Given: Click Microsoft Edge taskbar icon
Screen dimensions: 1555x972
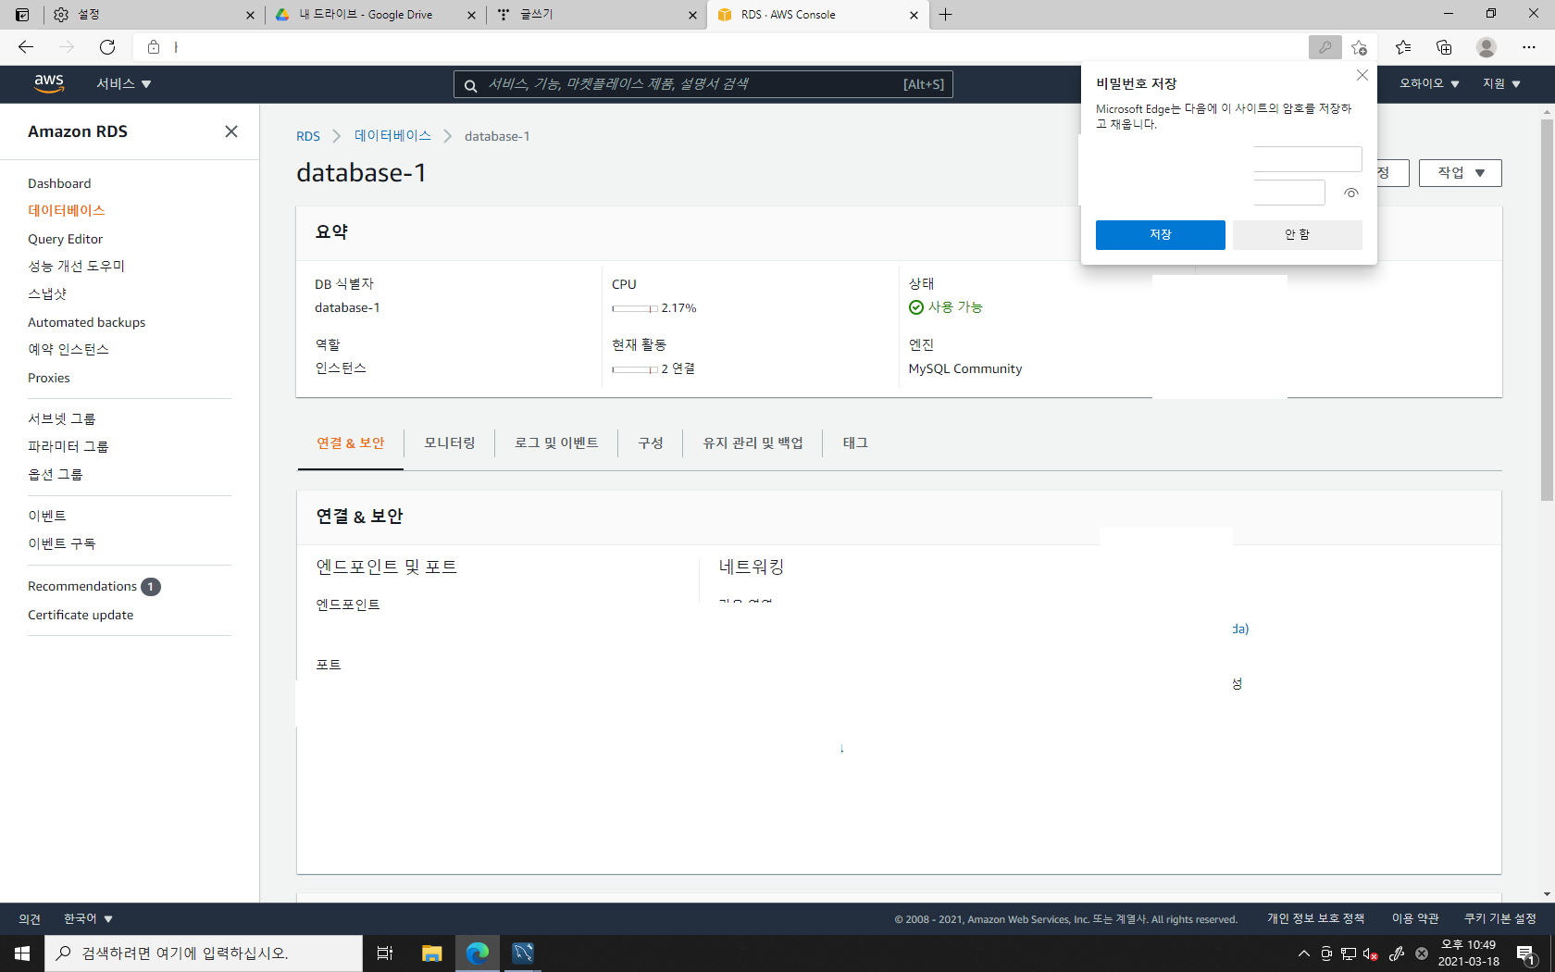Looking at the screenshot, I should tap(478, 953).
